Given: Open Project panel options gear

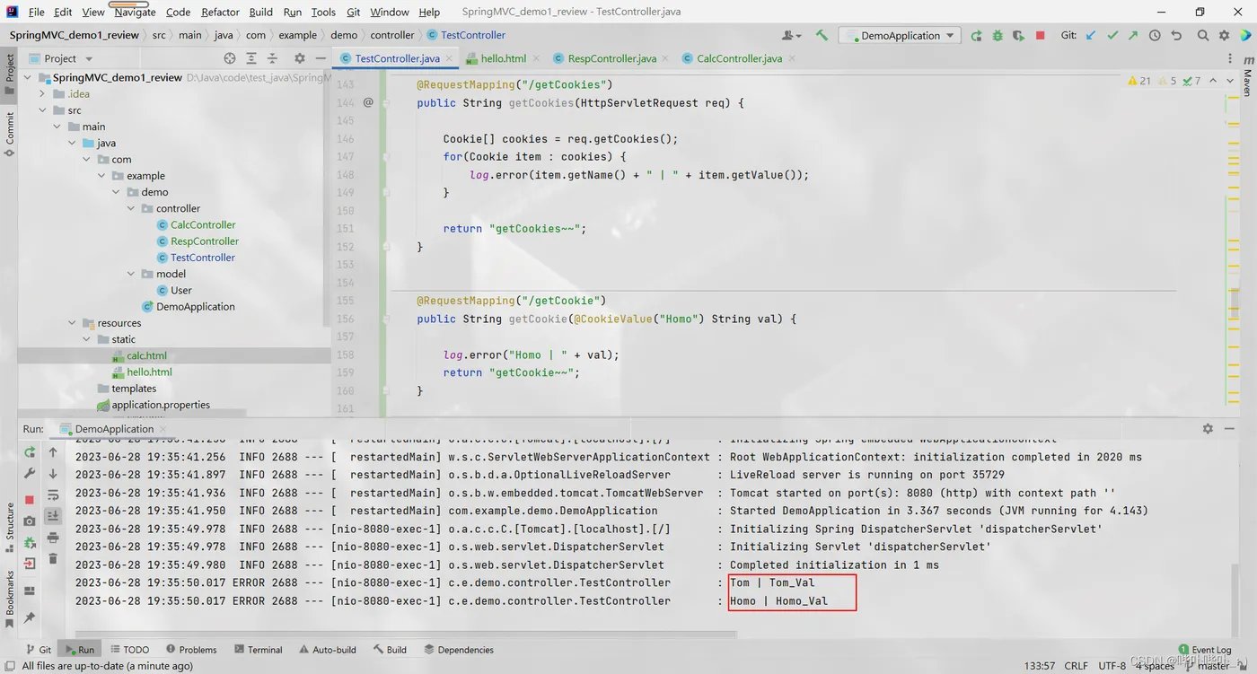Looking at the screenshot, I should (300, 58).
